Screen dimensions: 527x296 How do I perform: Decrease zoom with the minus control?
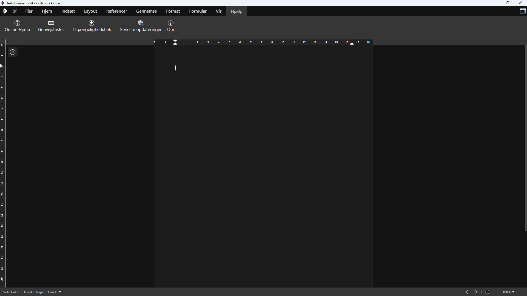tap(496, 292)
